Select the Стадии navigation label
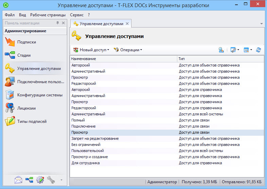The height and width of the screenshot is (189, 267). pos(24,55)
